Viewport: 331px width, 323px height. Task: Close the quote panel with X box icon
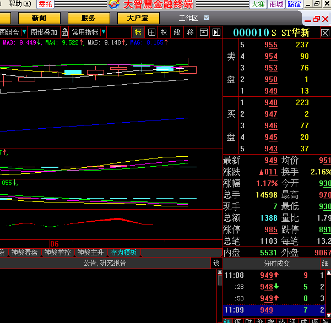tap(325, 33)
